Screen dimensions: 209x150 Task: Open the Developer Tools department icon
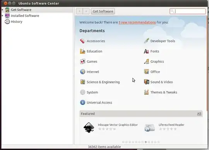coord(146,41)
